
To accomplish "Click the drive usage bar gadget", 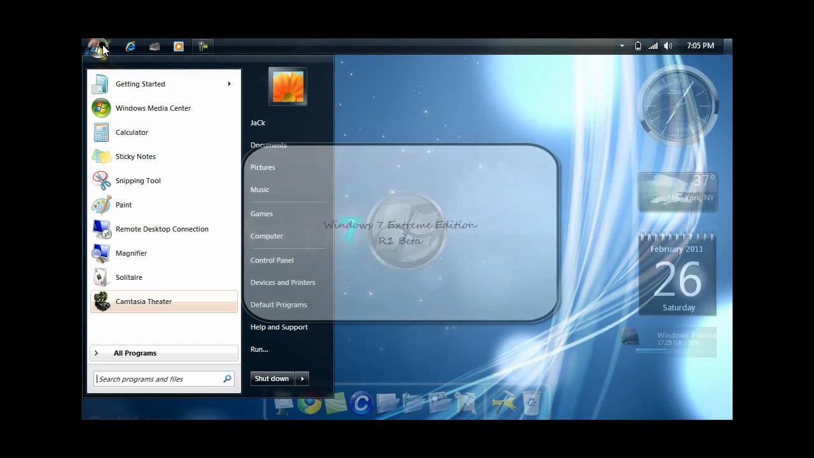I will (x=669, y=341).
